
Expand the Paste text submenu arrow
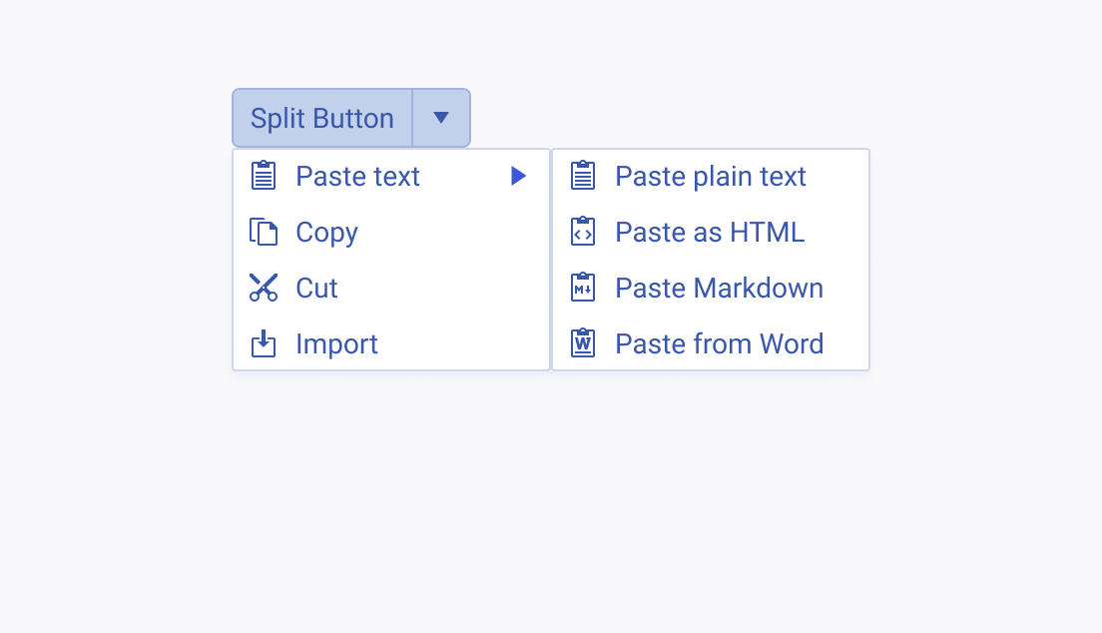519,176
